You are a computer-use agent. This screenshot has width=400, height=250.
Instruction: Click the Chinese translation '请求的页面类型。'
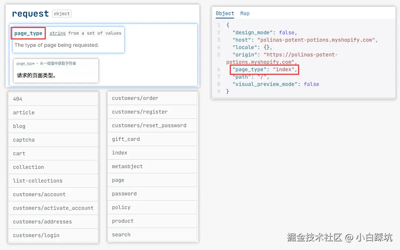pos(37,75)
